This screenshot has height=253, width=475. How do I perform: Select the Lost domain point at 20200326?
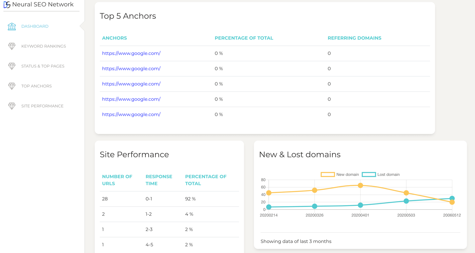(x=315, y=206)
